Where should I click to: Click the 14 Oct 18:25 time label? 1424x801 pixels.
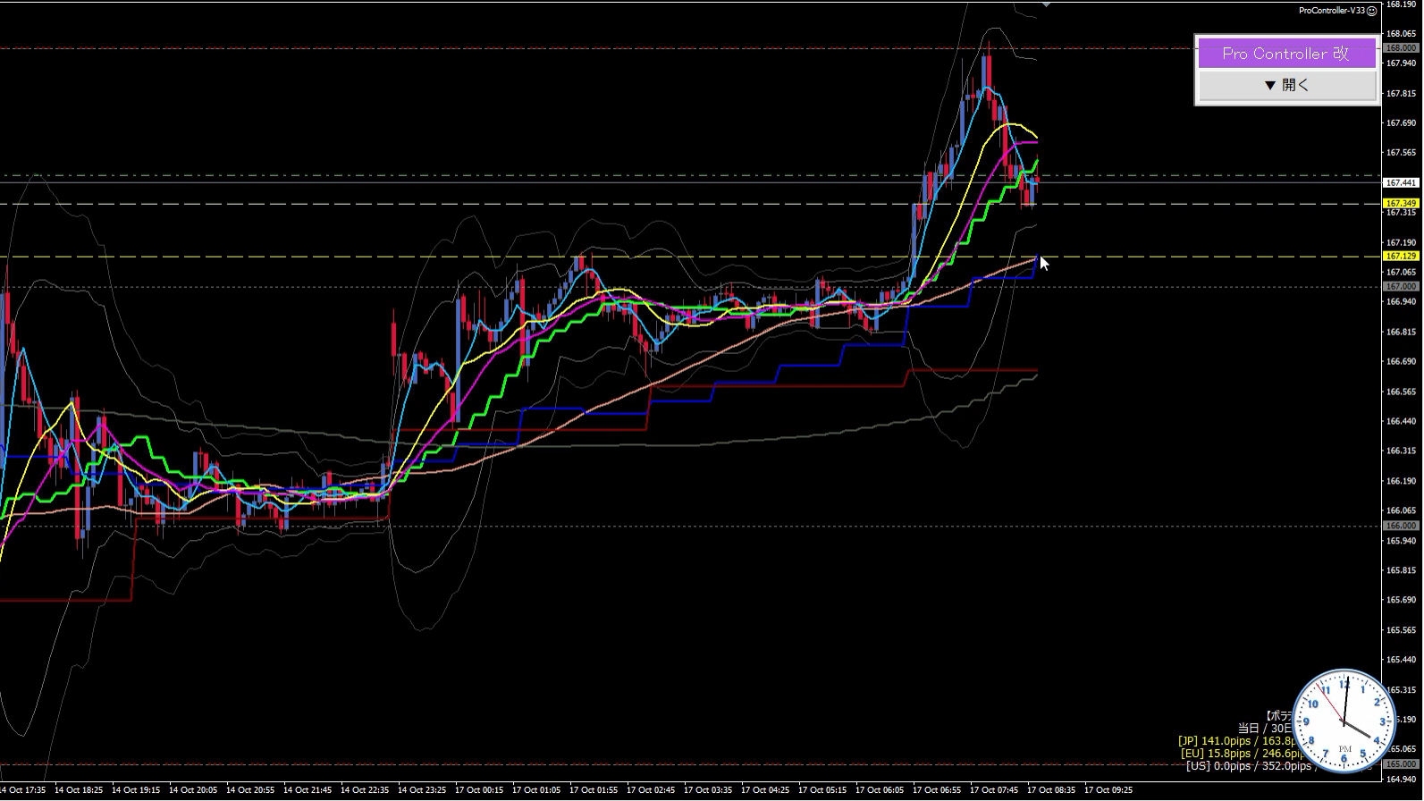coord(79,790)
